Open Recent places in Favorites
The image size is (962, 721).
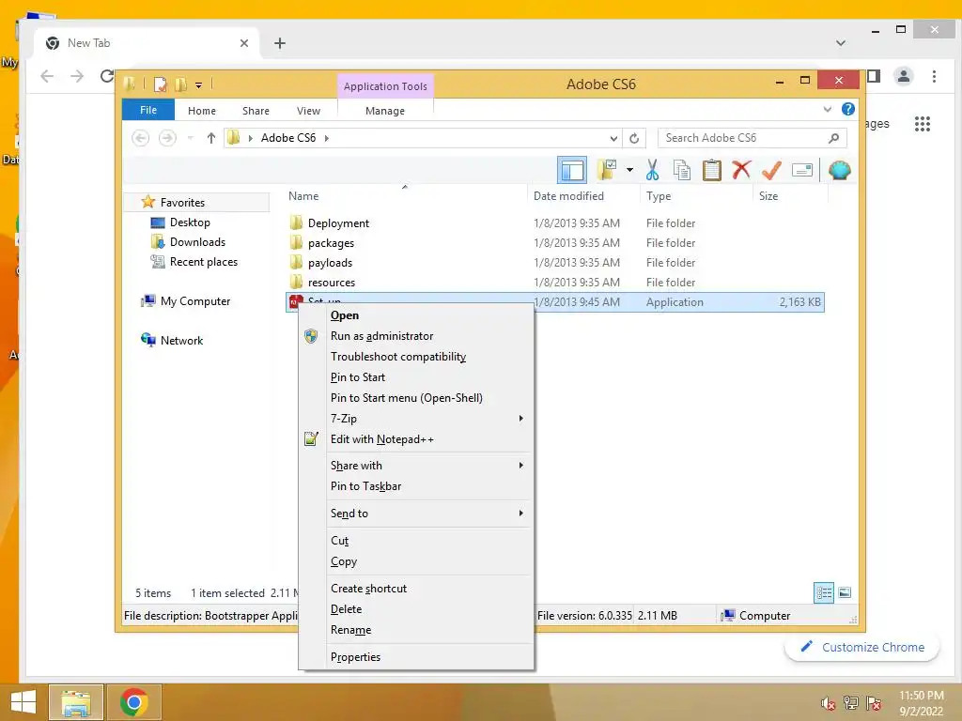(x=203, y=262)
